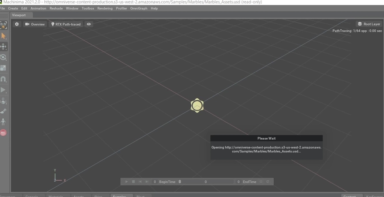The width and height of the screenshot is (384, 197).
Task: Toggle the timeline loop button
Action: [261, 182]
